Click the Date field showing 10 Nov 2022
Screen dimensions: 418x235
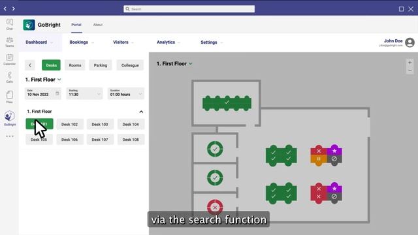point(42,93)
